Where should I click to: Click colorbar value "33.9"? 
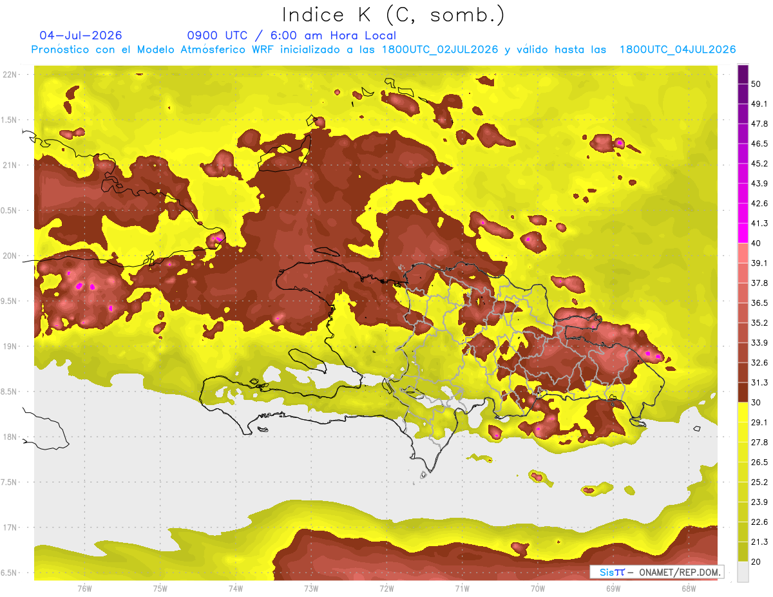tap(759, 343)
